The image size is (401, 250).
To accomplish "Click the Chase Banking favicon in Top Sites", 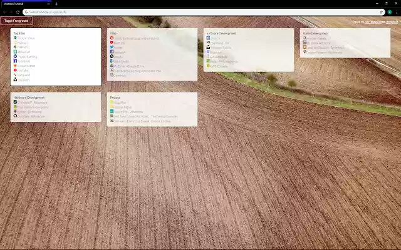I will pyautogui.click(x=15, y=56).
